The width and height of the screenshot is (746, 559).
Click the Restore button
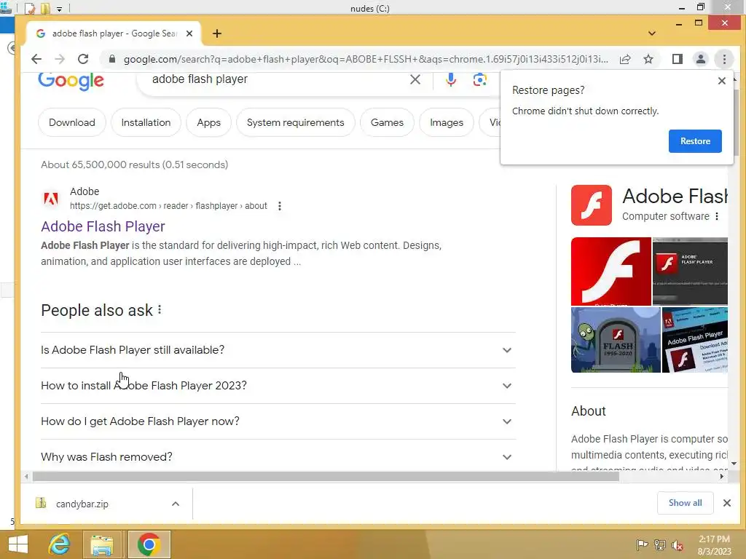pos(695,141)
